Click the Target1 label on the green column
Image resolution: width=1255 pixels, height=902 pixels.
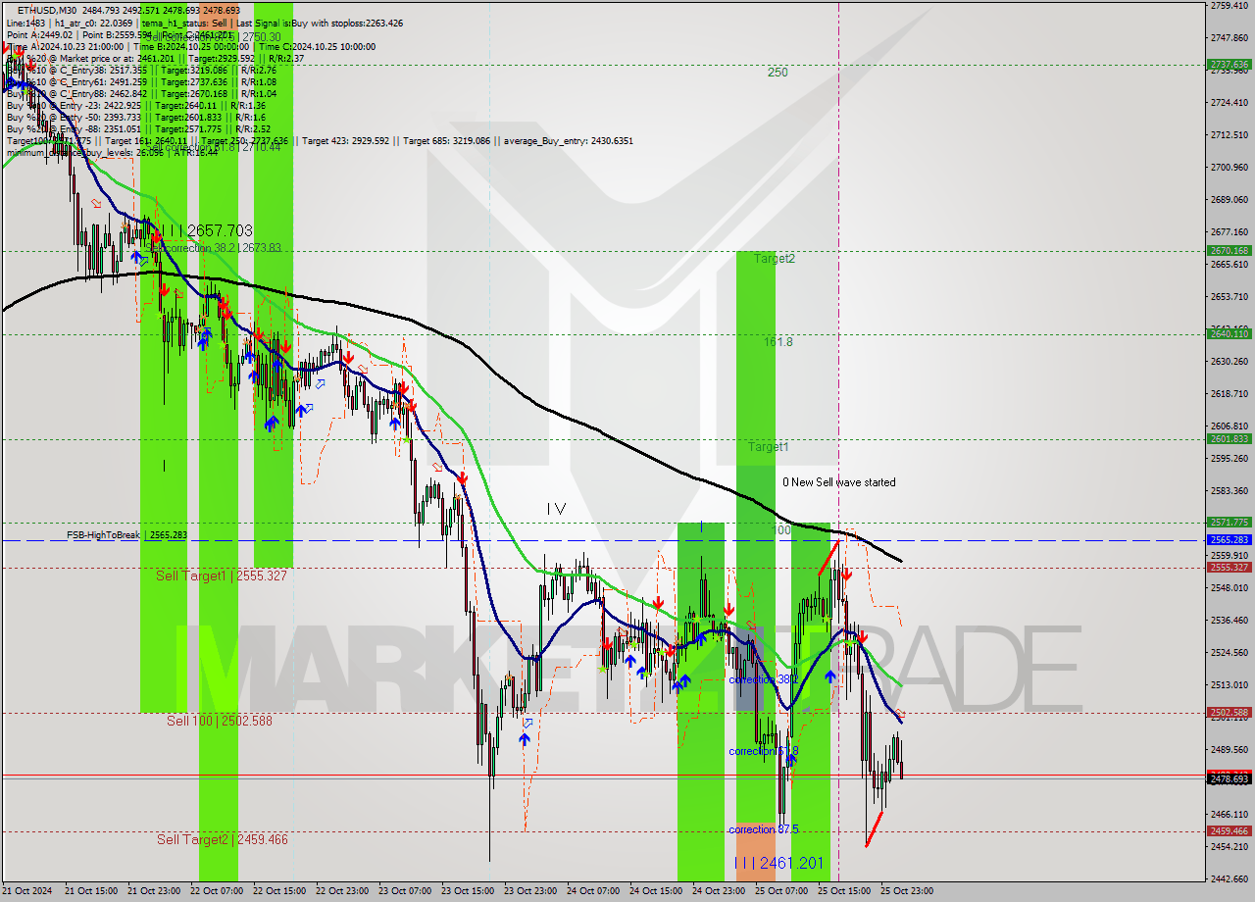tap(769, 447)
